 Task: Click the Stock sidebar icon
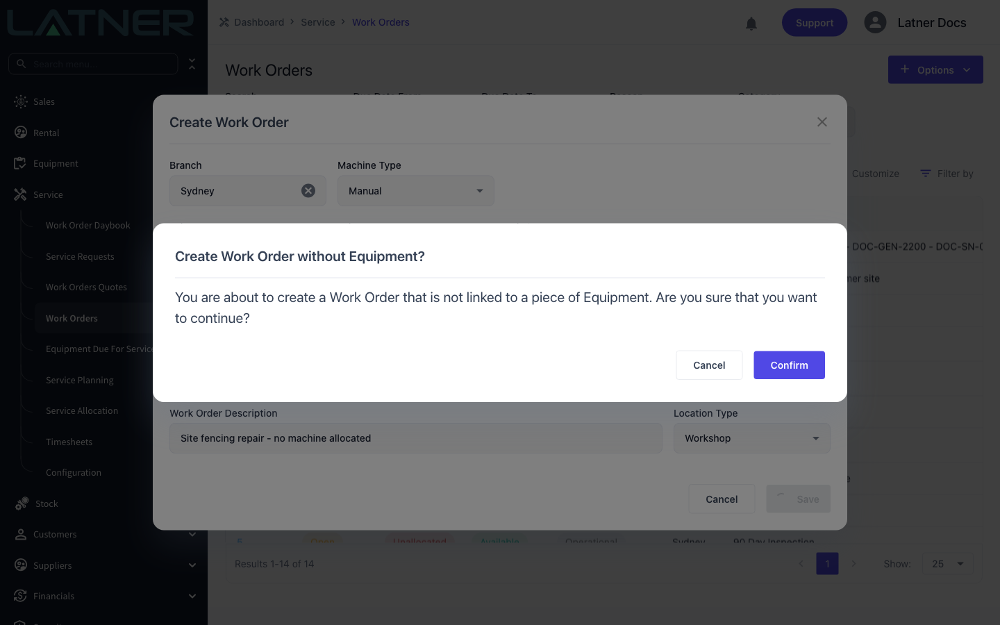point(22,503)
